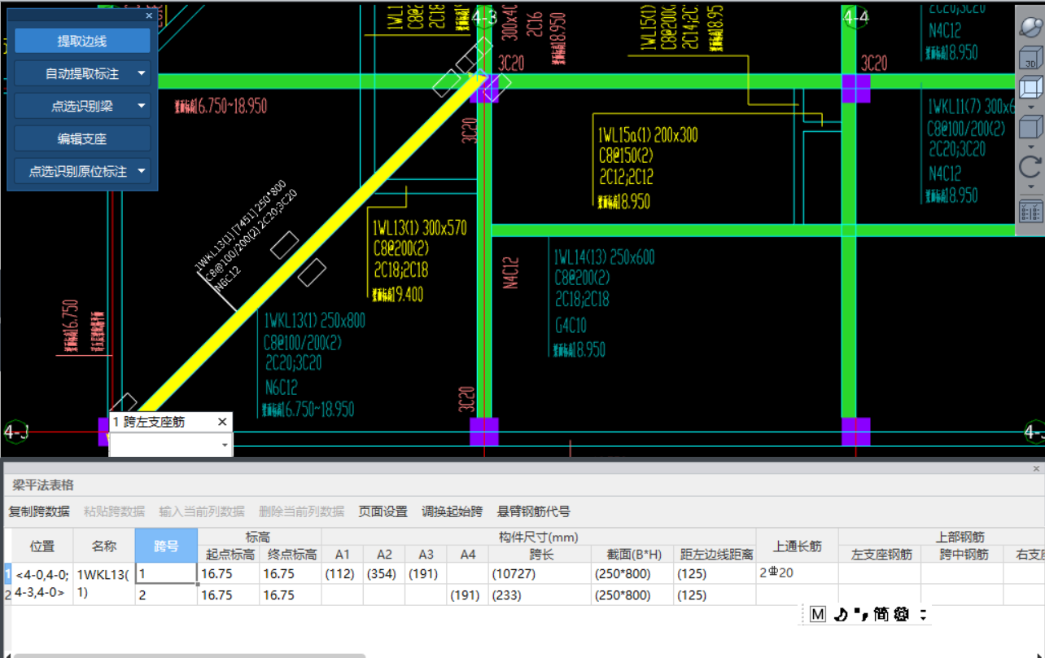1045x658 pixels.
Task: Click the 跨长 cell (10727)
Action: [x=540, y=573]
